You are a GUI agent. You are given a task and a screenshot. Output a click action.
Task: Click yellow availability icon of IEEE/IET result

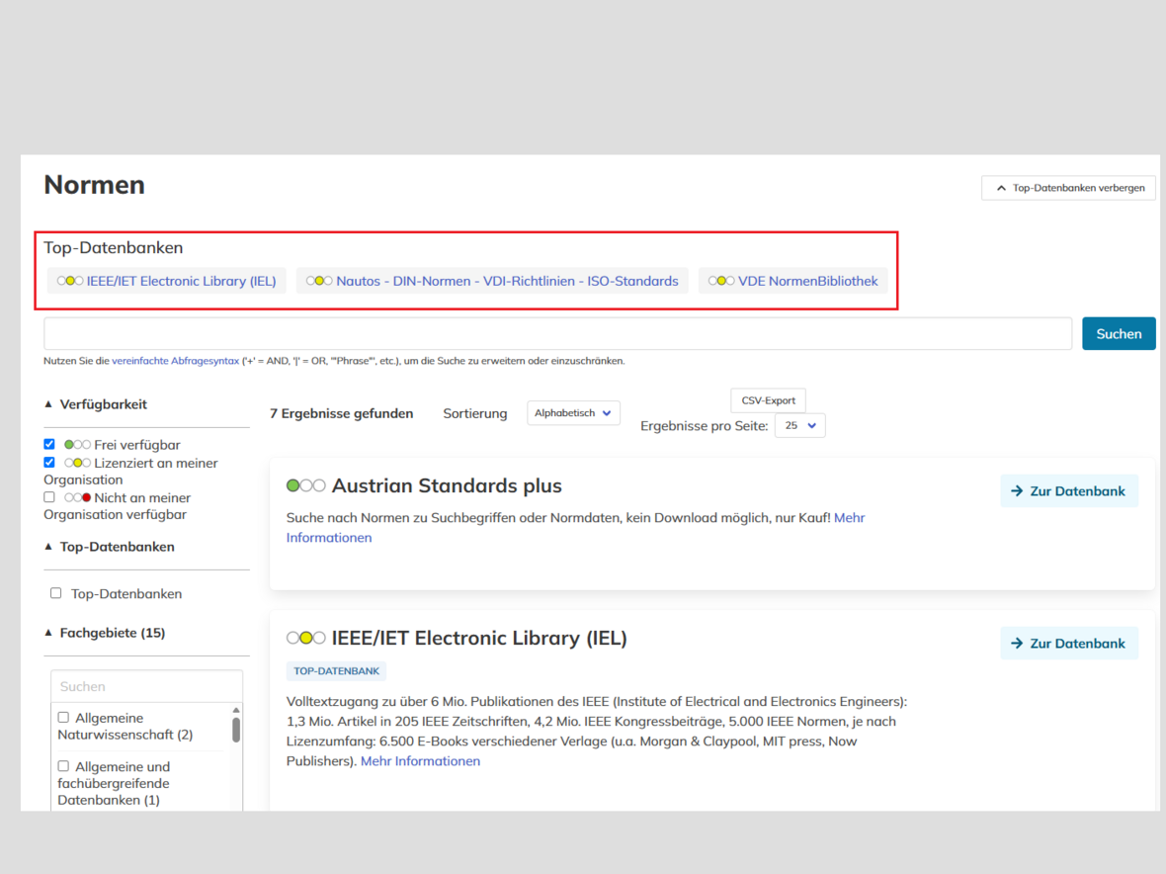306,639
